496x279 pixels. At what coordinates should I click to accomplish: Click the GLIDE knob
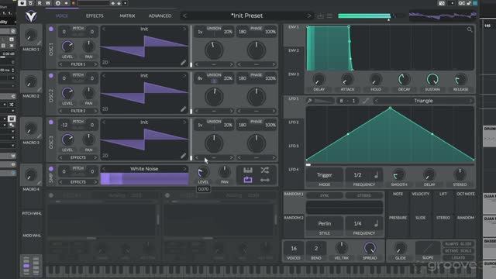400,248
